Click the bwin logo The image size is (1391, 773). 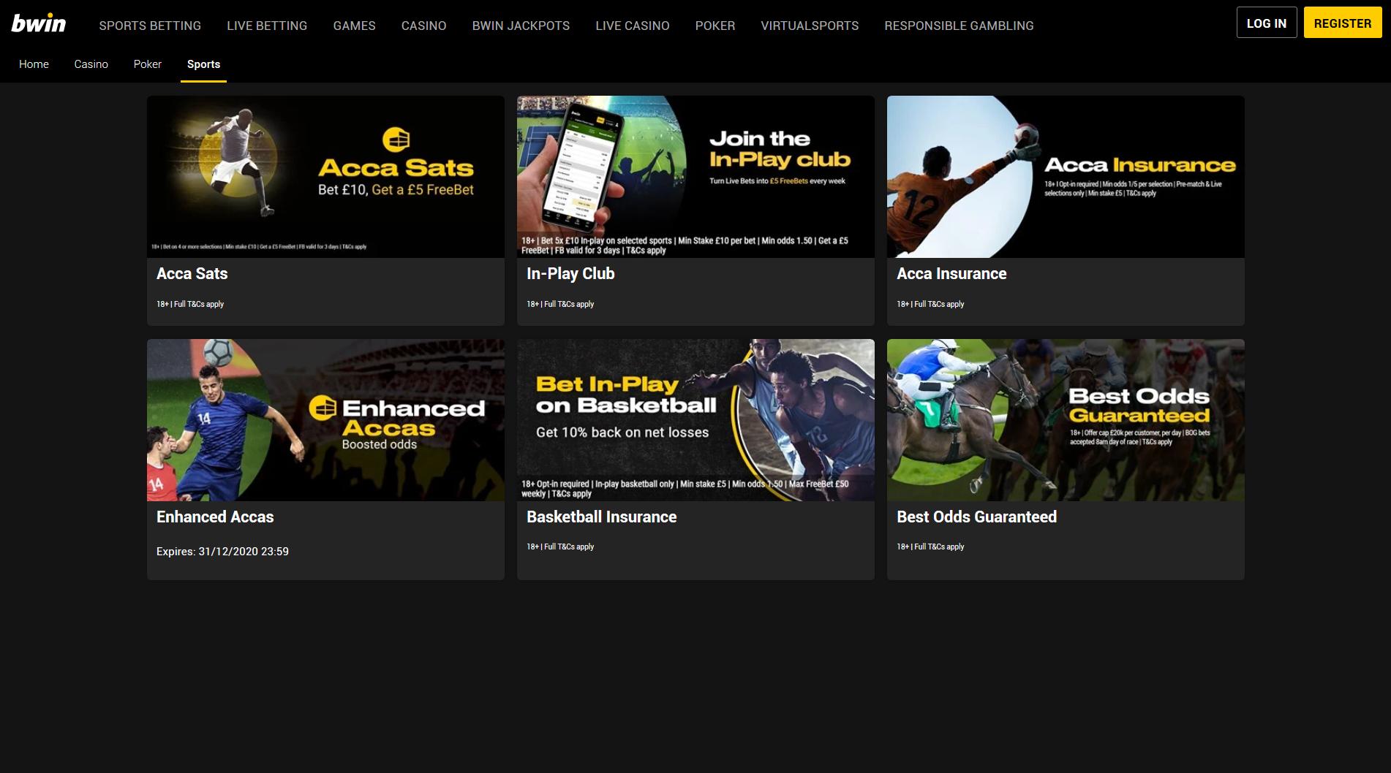coord(39,23)
